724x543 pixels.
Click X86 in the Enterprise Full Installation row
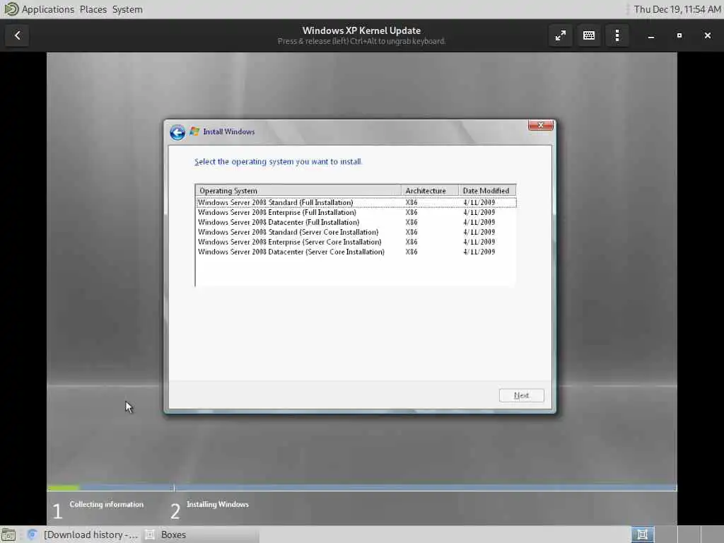pyautogui.click(x=411, y=212)
